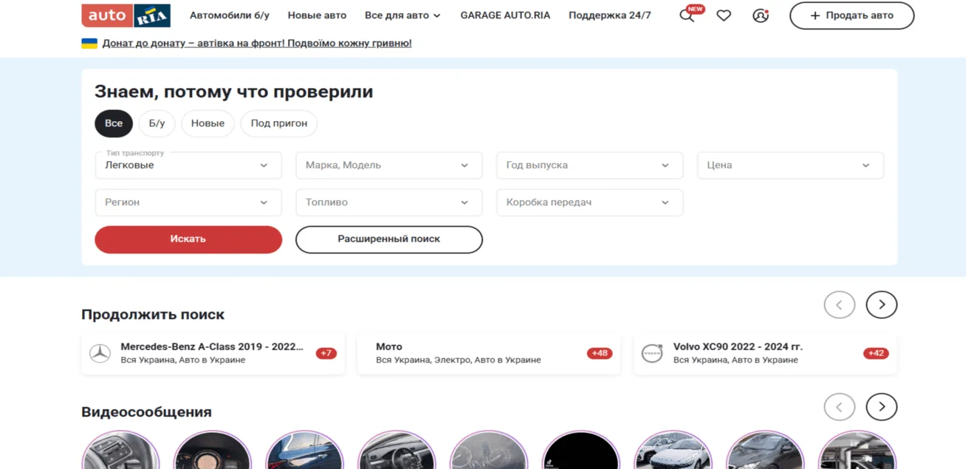Open the Год выпуска dropdown

[589, 165]
